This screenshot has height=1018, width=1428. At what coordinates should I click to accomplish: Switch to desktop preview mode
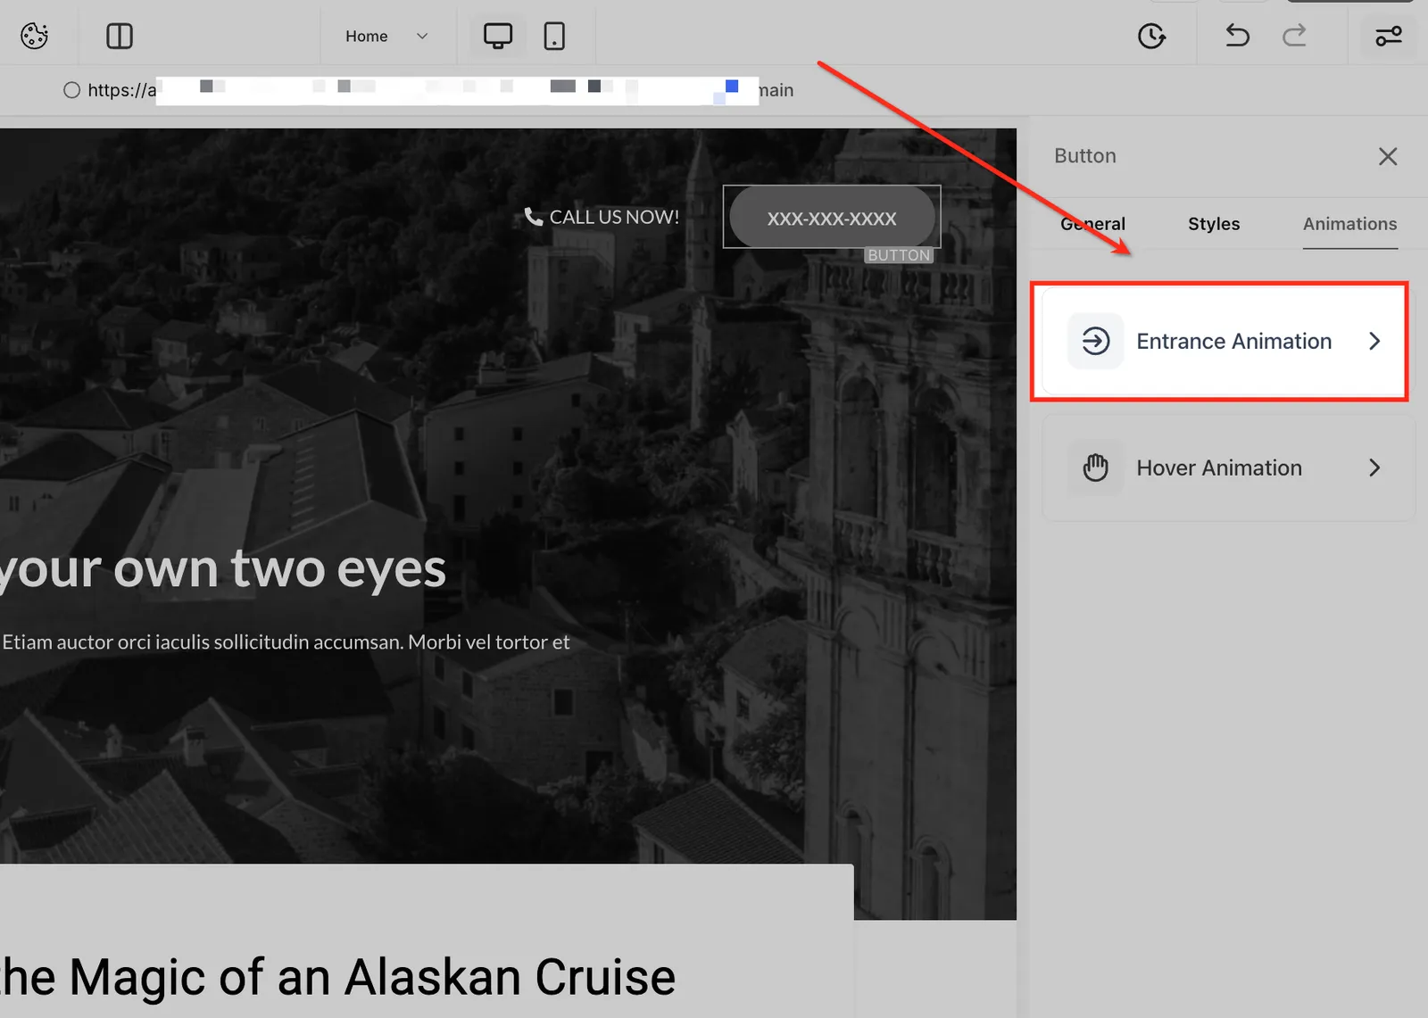pos(498,36)
